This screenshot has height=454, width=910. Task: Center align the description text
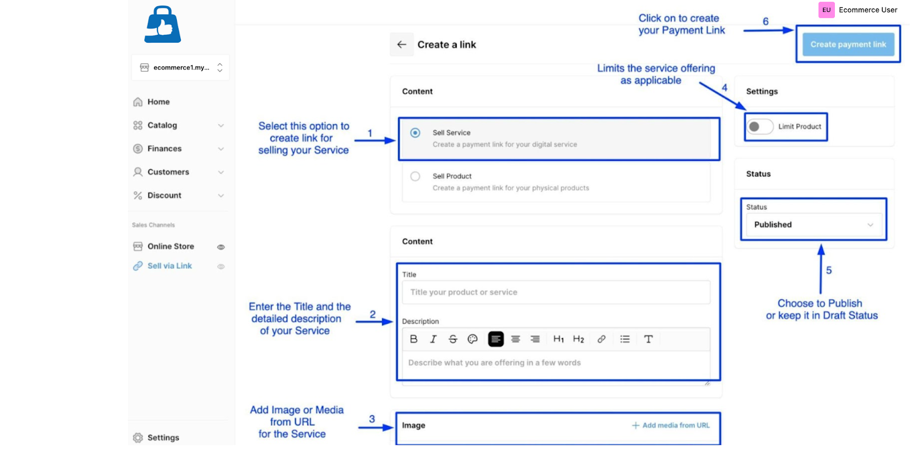pos(516,339)
